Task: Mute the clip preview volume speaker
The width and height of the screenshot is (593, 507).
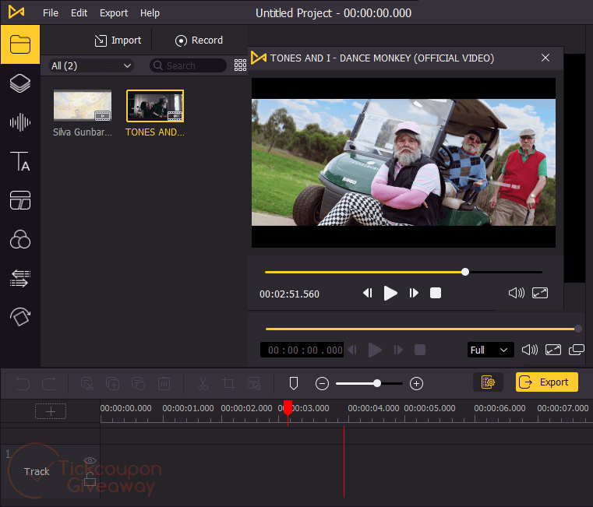Action: (x=516, y=293)
